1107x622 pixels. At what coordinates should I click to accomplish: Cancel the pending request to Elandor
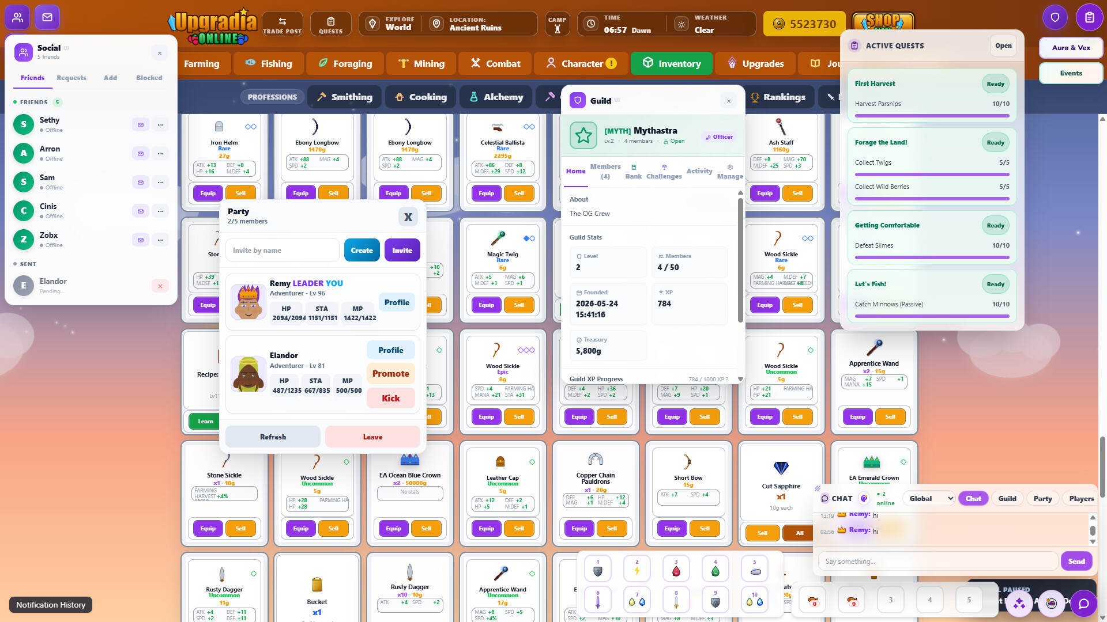160,286
